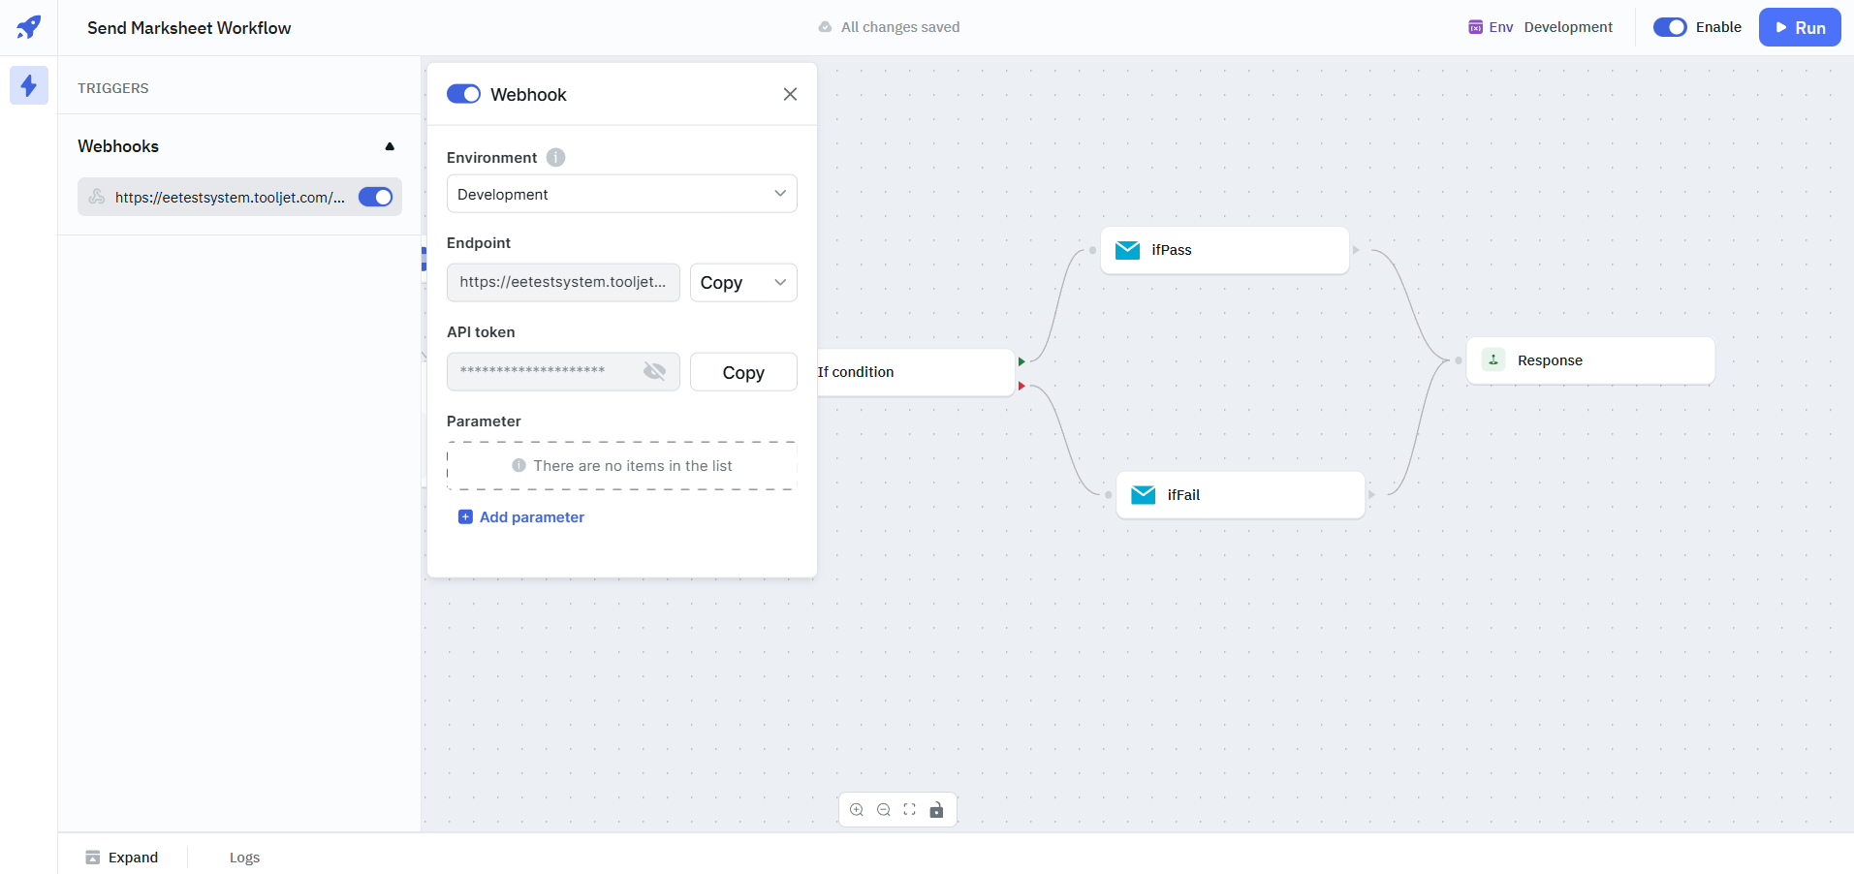Click the Environment info icon
This screenshot has width=1854, height=874.
pyautogui.click(x=555, y=157)
